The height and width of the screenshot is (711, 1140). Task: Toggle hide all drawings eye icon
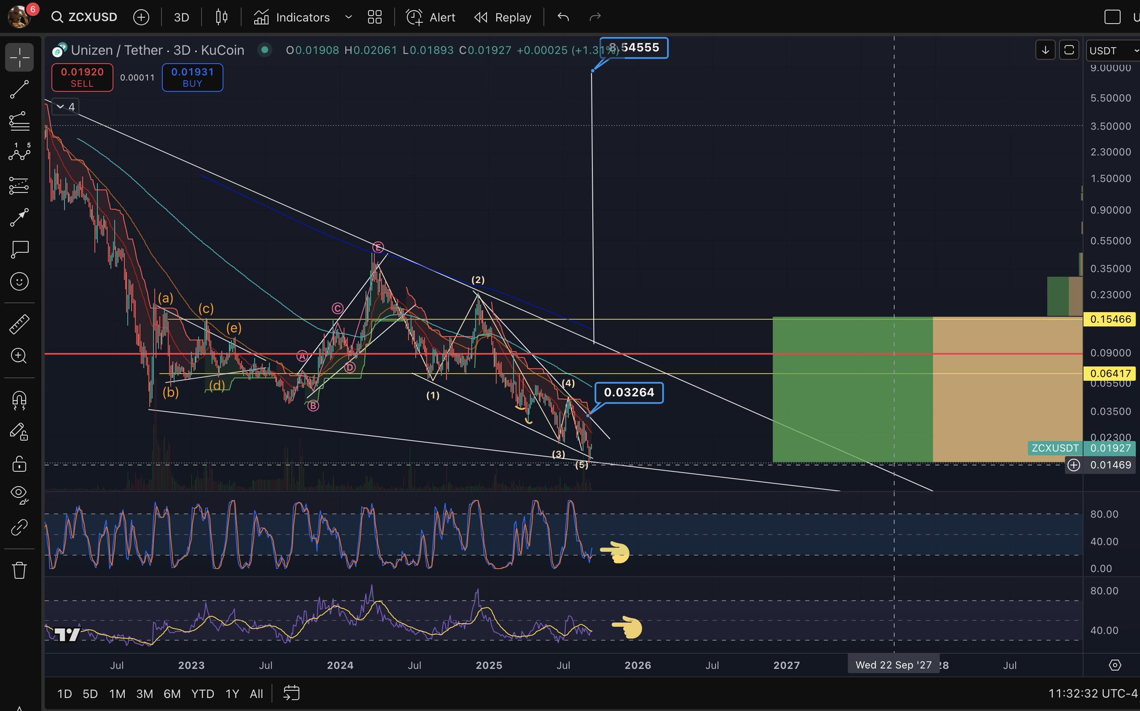[19, 494]
